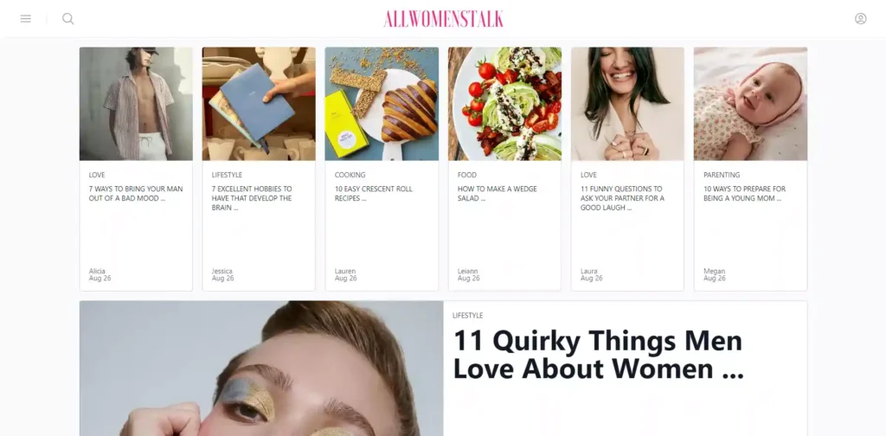Open the man in striped shirt thumbnail
Image resolution: width=886 pixels, height=436 pixels.
point(136,104)
